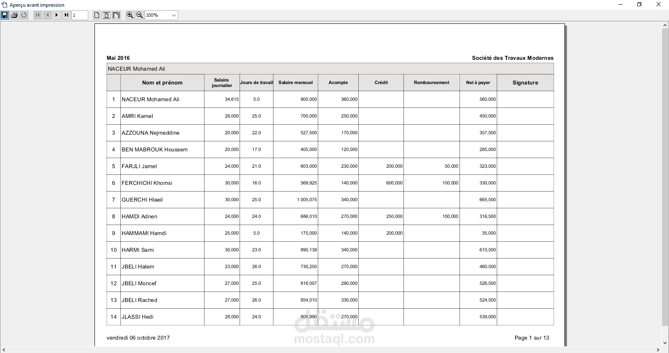Click the name 'HAMDI Adnen'
This screenshot has width=669, height=353.
140,216
